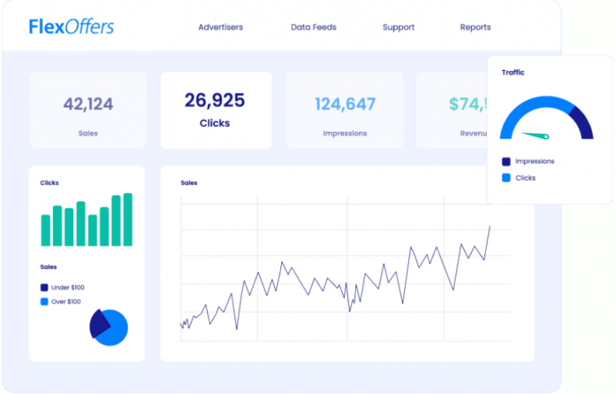
Task: Click the dark blue Impressions legend swatch
Action: 506,162
